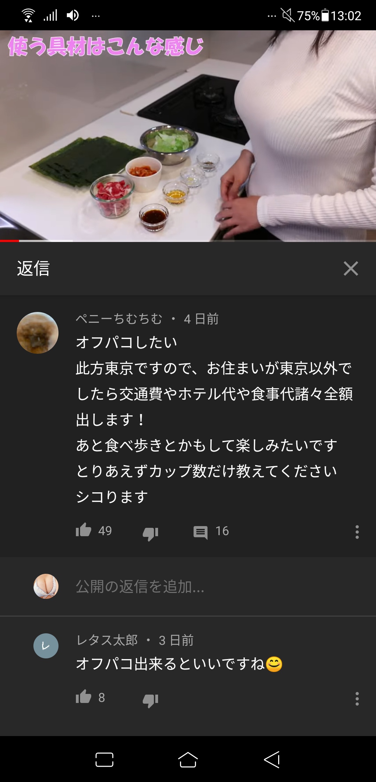The height and width of the screenshot is (782, 376).
Task: Open more options for ペニーちむちむ comment
Action: [x=357, y=532]
